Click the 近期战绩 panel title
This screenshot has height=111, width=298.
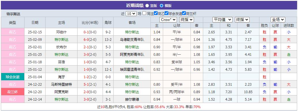(x=135, y=5)
